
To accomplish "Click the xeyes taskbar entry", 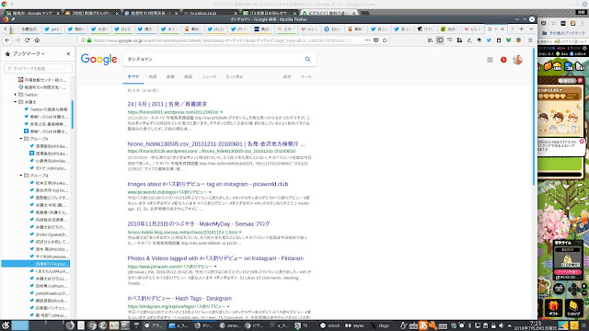I will point(355,325).
